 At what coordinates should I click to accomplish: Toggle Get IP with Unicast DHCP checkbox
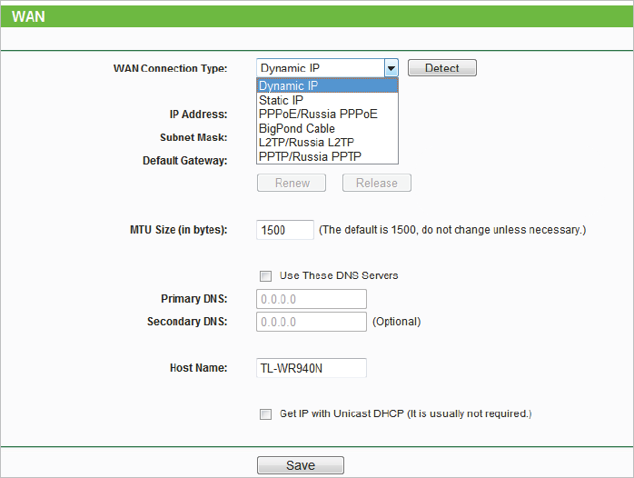(x=265, y=414)
